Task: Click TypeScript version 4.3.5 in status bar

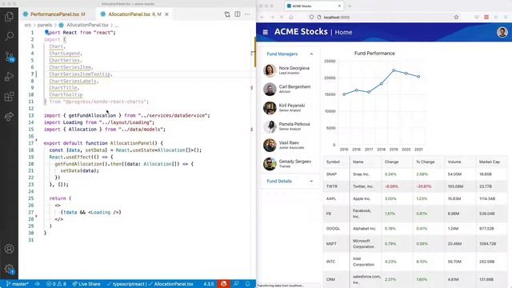Action: [x=208, y=284]
